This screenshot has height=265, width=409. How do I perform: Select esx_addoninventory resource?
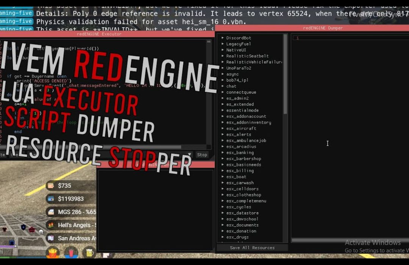pyautogui.click(x=248, y=122)
